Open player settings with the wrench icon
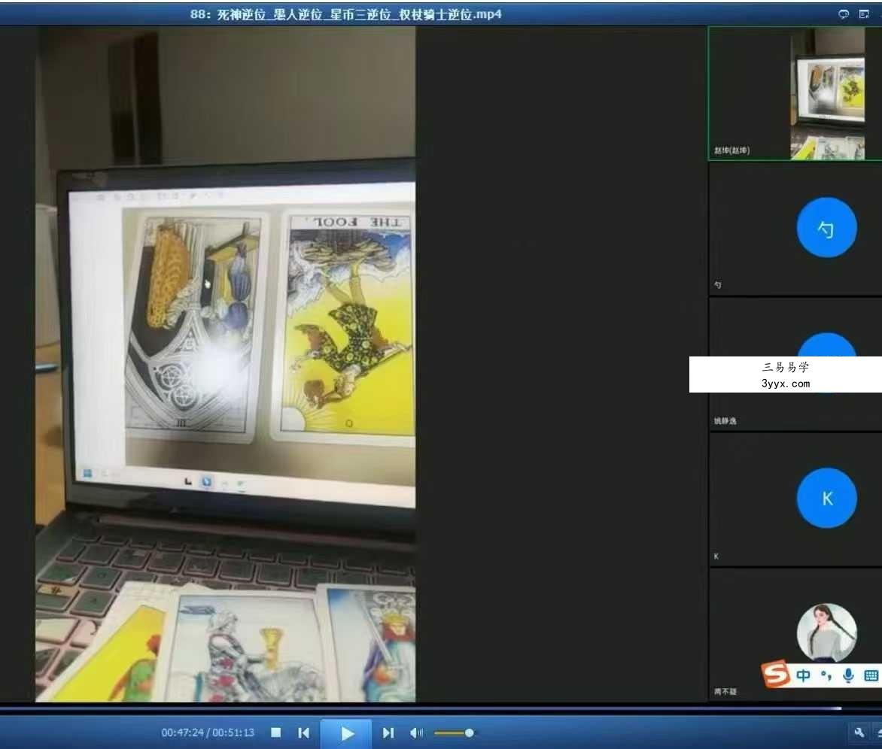 click(x=859, y=732)
